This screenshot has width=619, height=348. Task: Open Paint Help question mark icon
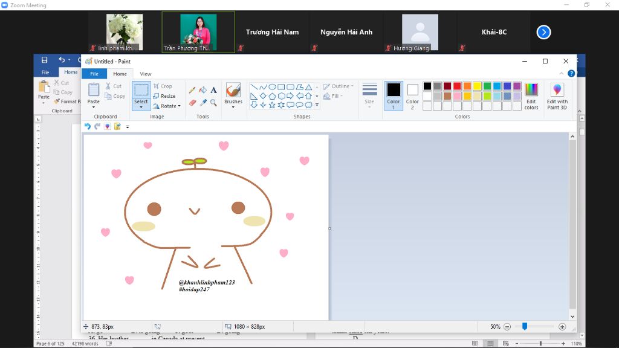[571, 73]
